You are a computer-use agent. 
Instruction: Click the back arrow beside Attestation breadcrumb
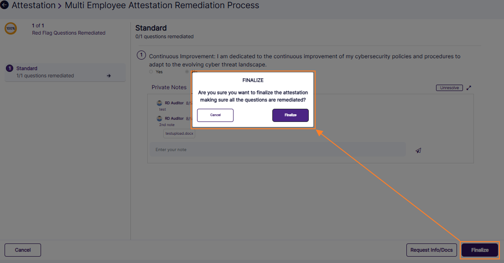[5, 5]
